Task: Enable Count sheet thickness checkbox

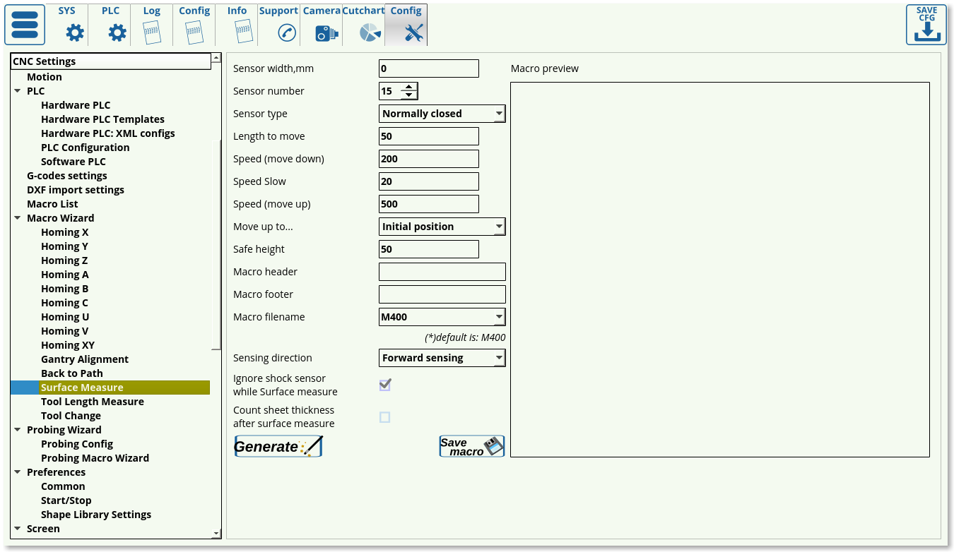Action: [385, 417]
